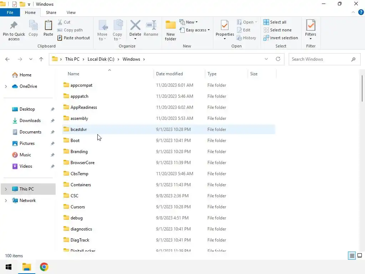The image size is (365, 274).
Task: Click the vertical scrollbar thumb
Action: tap(362, 88)
